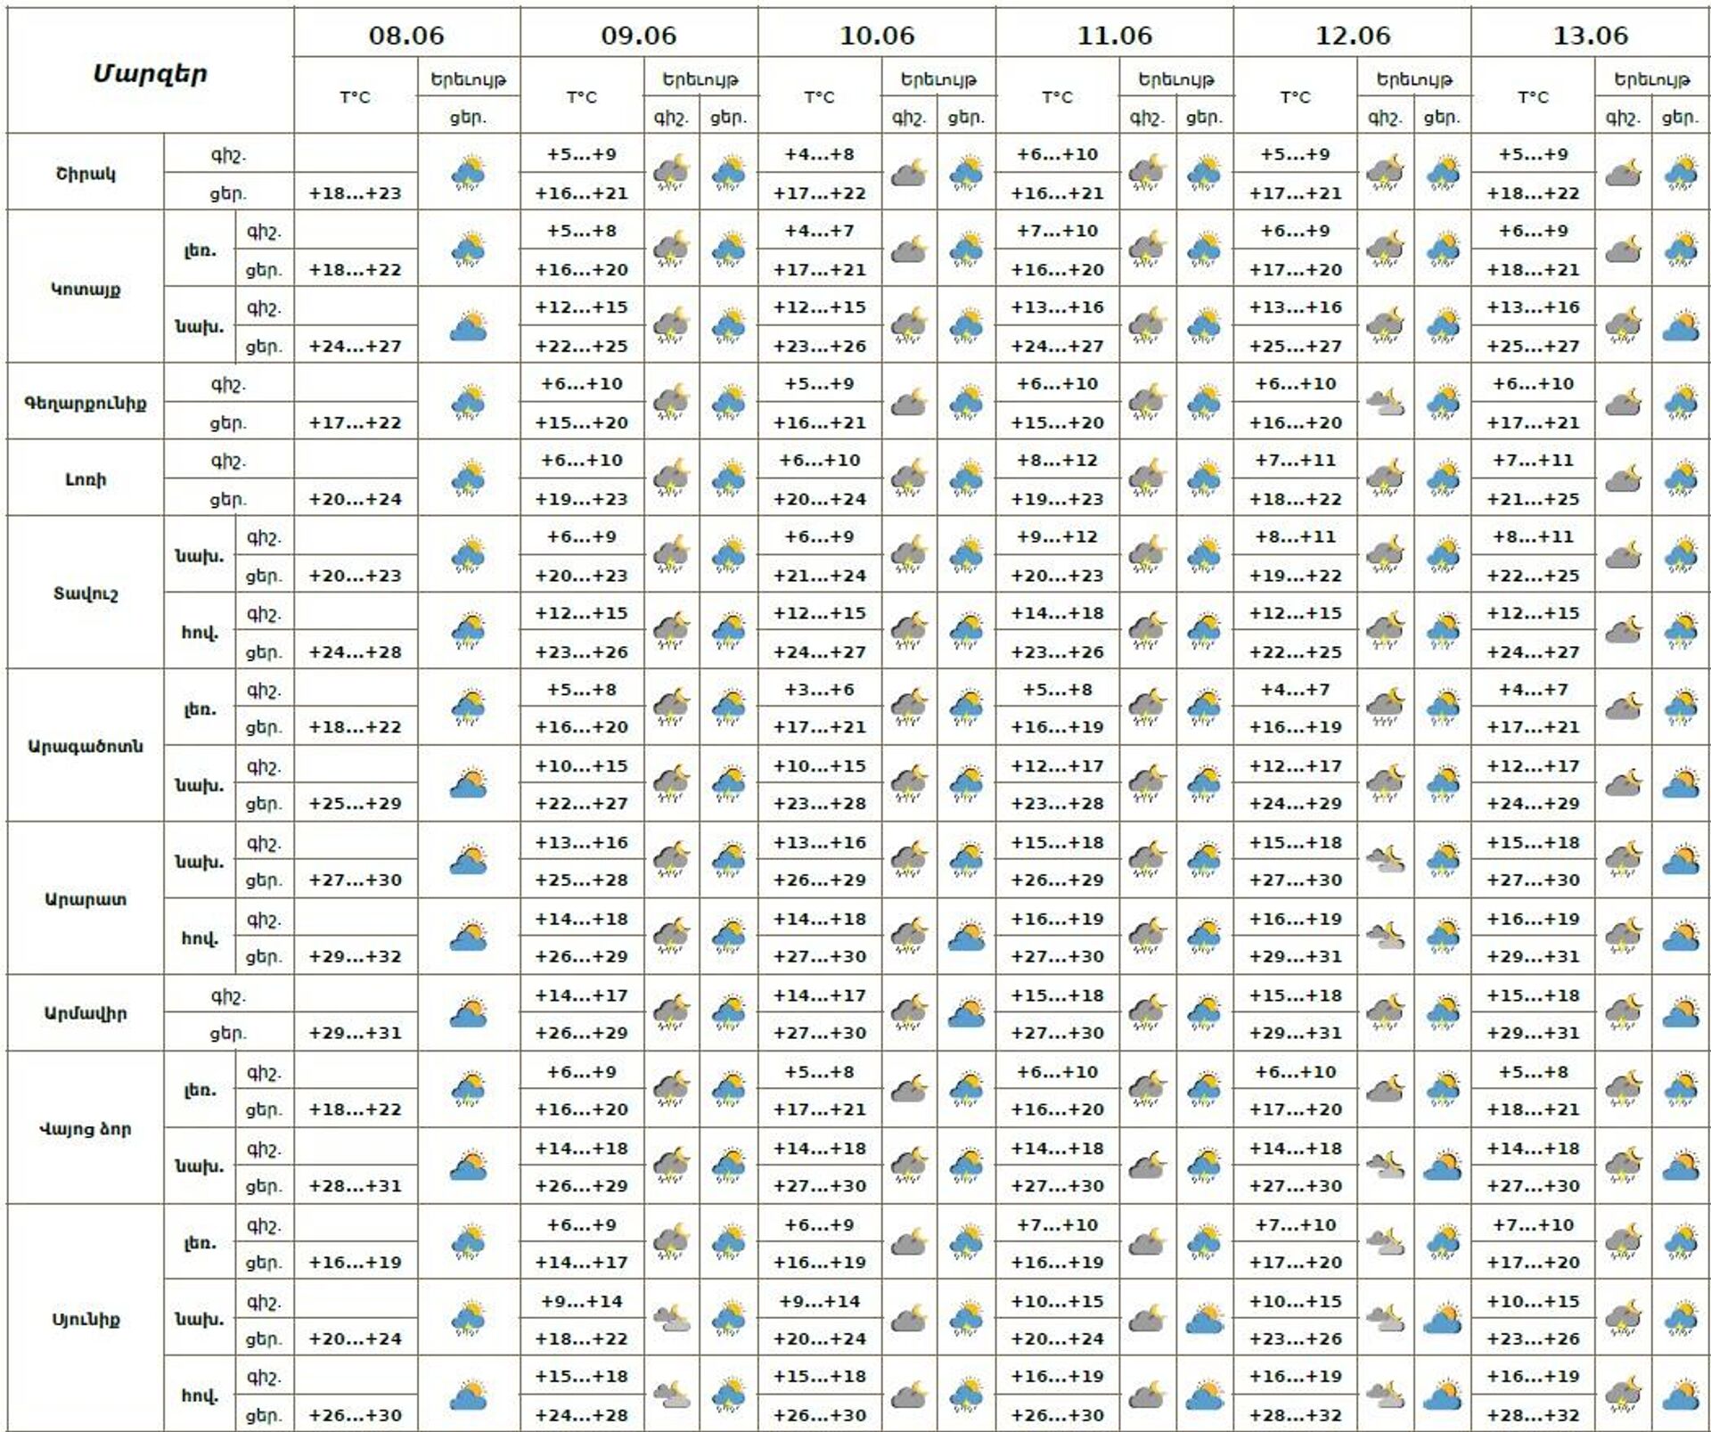1711x1432 pixels.
Task: Click Լոռի daytime weather icon for 13.06
Action: click(x=1681, y=479)
